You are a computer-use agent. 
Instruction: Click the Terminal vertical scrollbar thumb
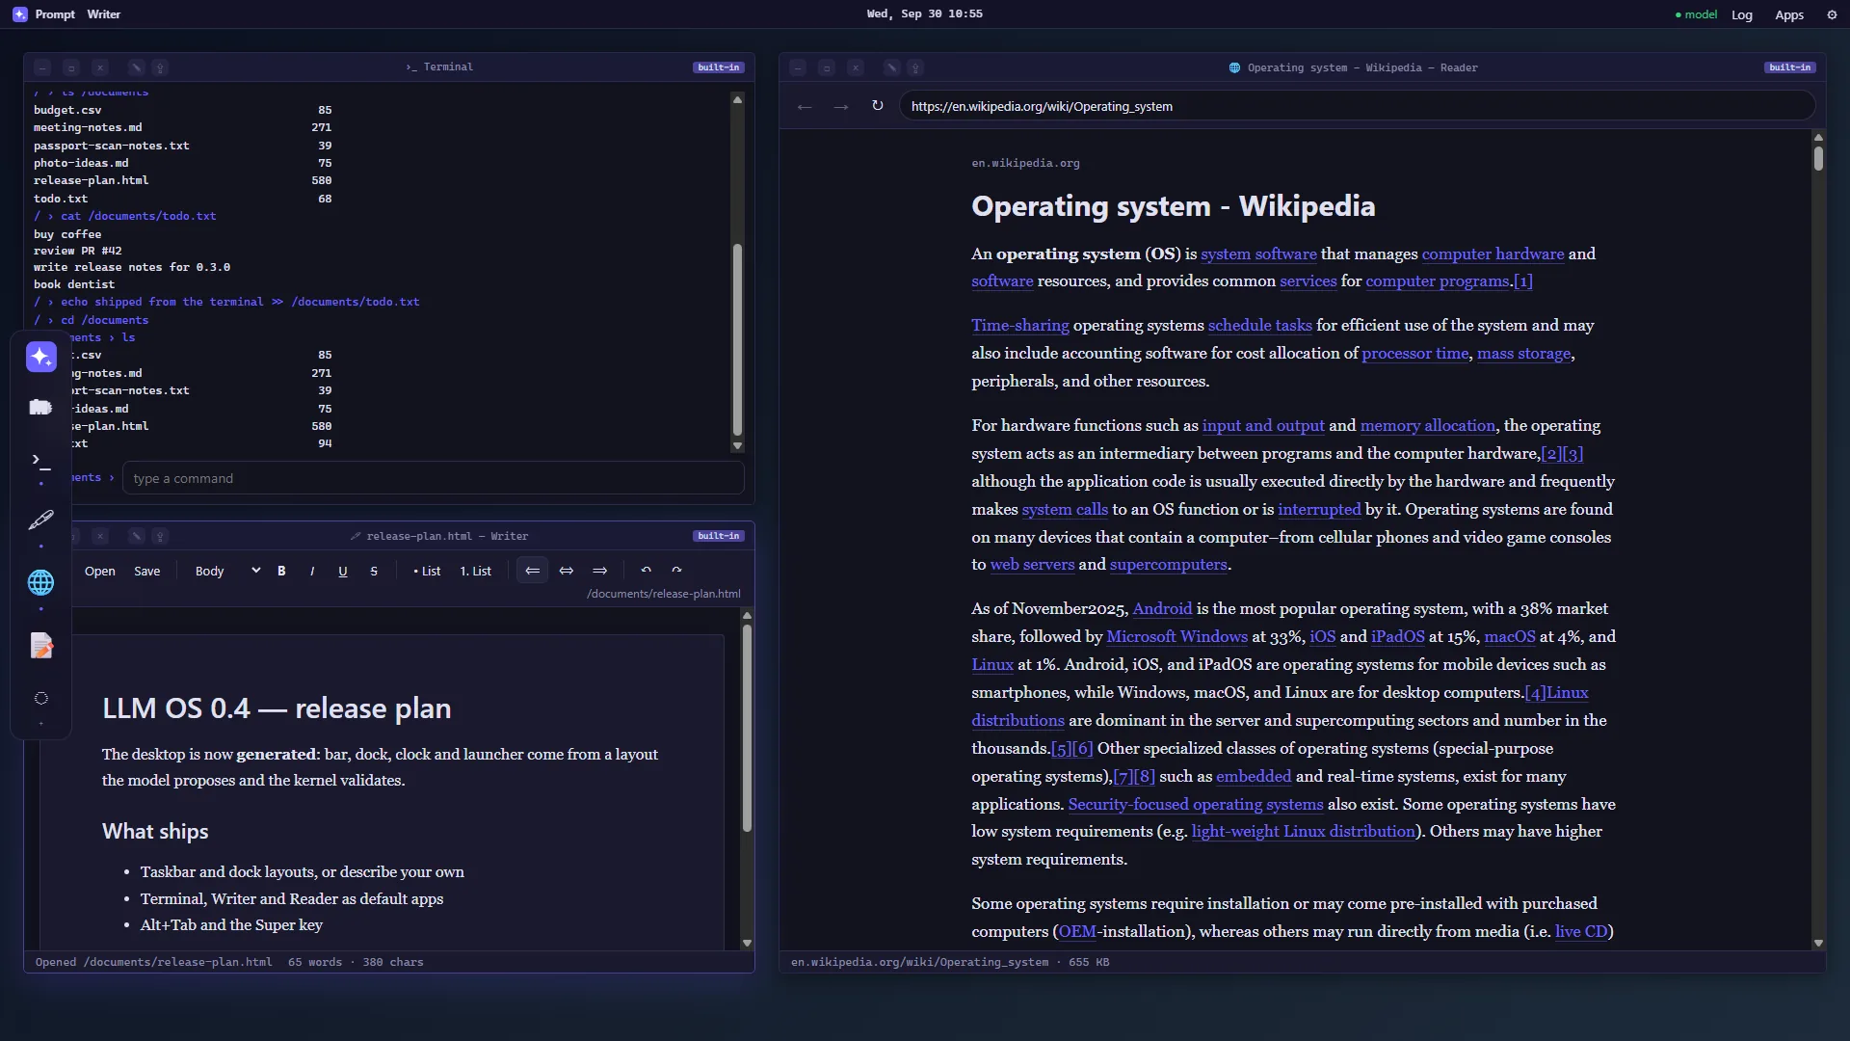pos(737,339)
